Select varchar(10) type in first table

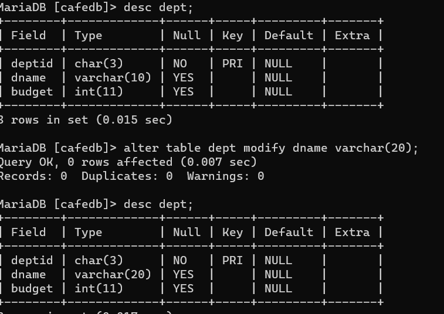[113, 77]
